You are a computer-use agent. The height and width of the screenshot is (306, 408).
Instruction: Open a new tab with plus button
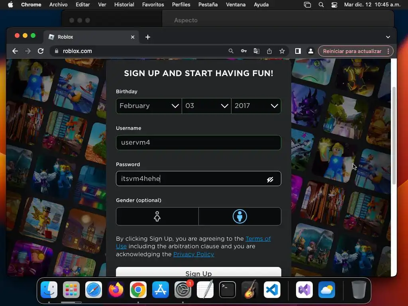(148, 37)
